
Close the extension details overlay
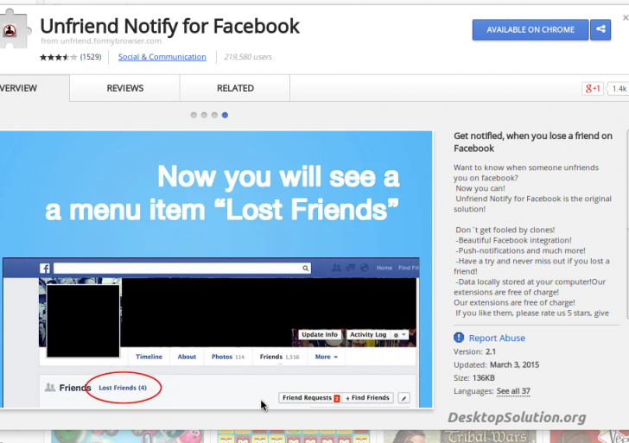[x=625, y=17]
